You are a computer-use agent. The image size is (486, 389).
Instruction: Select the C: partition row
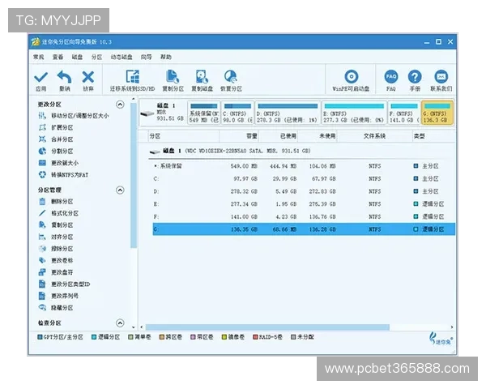point(304,179)
